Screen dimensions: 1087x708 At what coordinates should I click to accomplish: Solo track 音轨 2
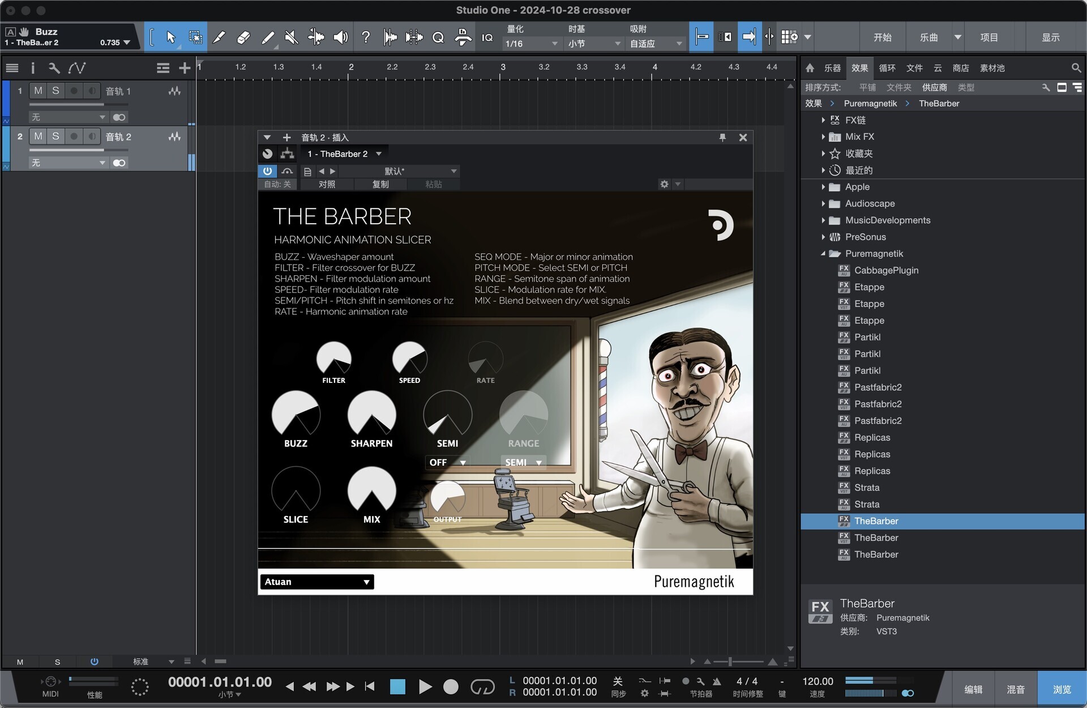pyautogui.click(x=55, y=136)
